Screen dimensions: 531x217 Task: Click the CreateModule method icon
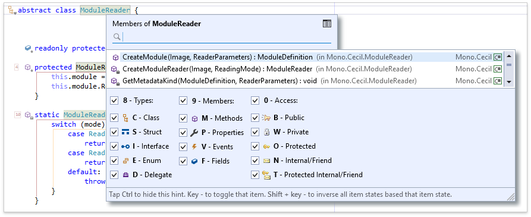click(115, 57)
